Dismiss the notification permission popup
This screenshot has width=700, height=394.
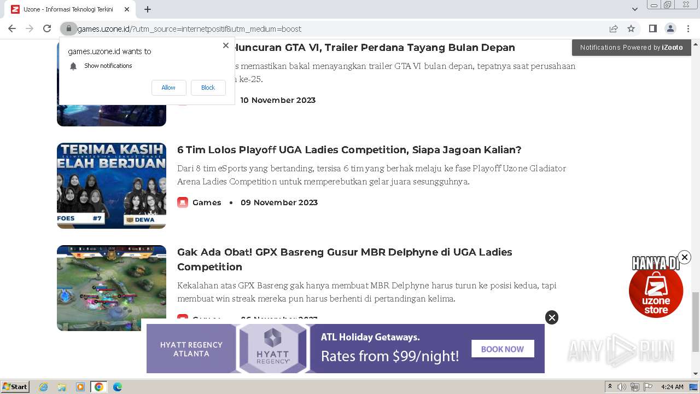point(226,45)
